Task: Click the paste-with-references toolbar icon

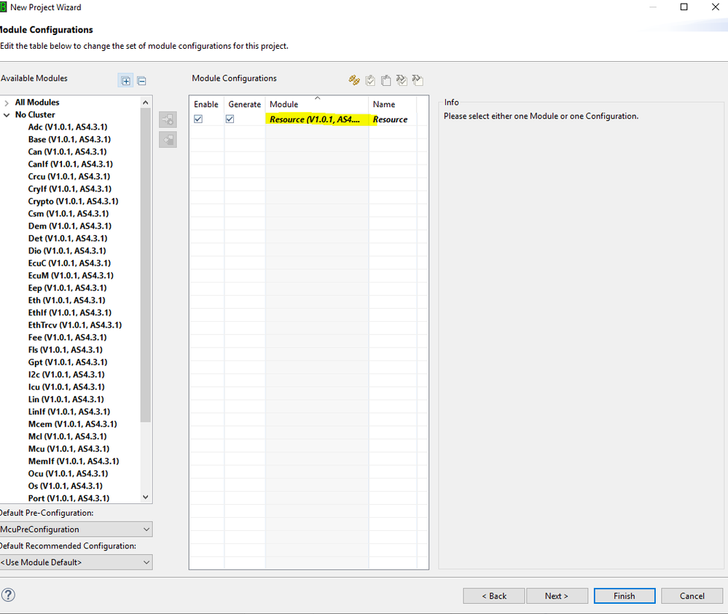Action: point(418,80)
